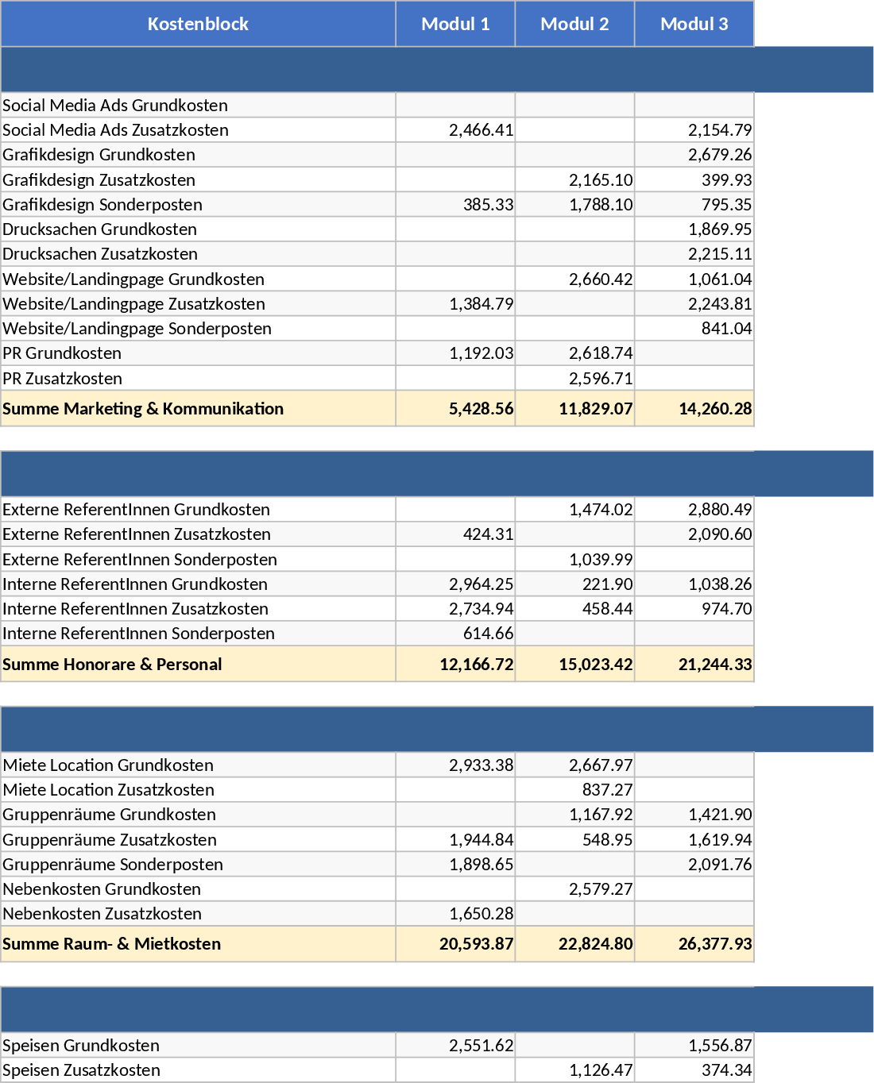Click the empty Modul 1 cell for PR Zusatzkosten
874x1083 pixels.
click(x=455, y=379)
